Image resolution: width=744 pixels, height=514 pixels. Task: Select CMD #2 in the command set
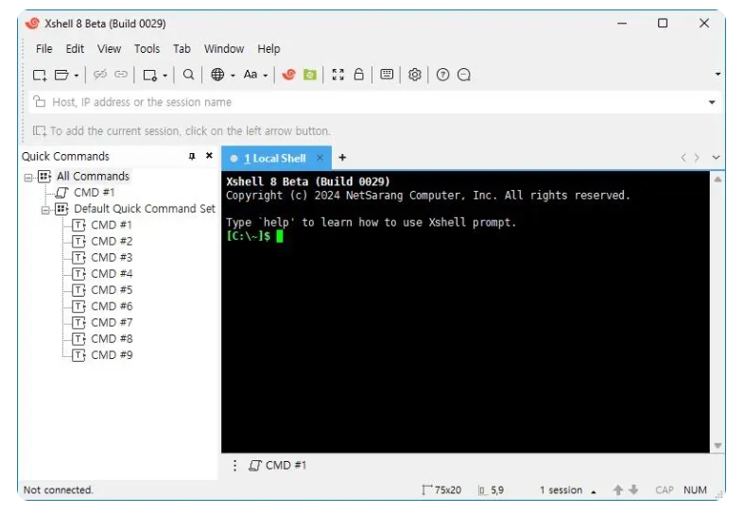pos(112,241)
